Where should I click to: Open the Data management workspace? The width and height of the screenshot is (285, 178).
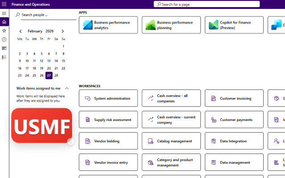pos(234,162)
